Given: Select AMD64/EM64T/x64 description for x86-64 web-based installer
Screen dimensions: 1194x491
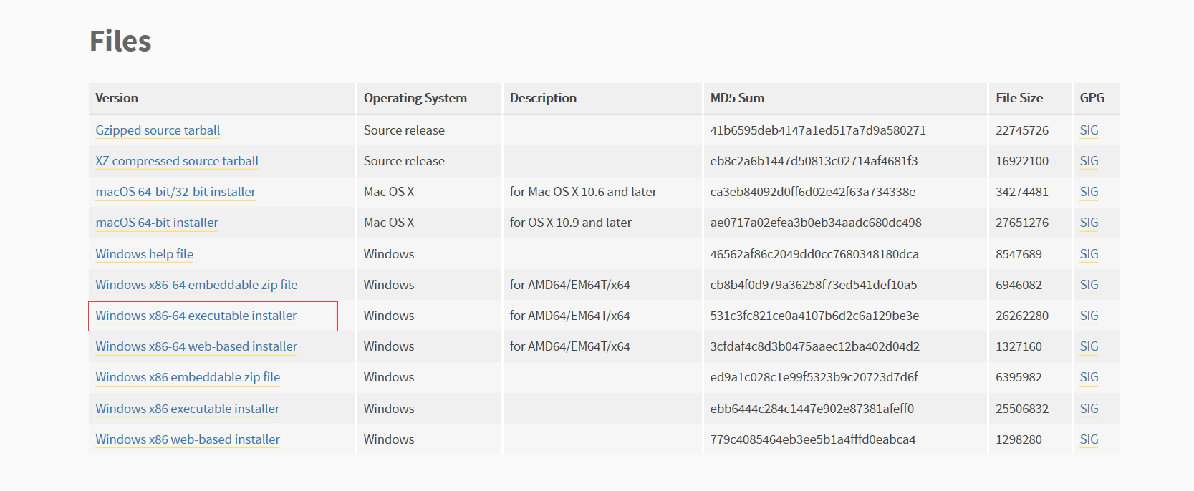Looking at the screenshot, I should (570, 346).
